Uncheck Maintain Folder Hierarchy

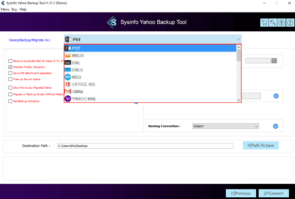click(10, 67)
